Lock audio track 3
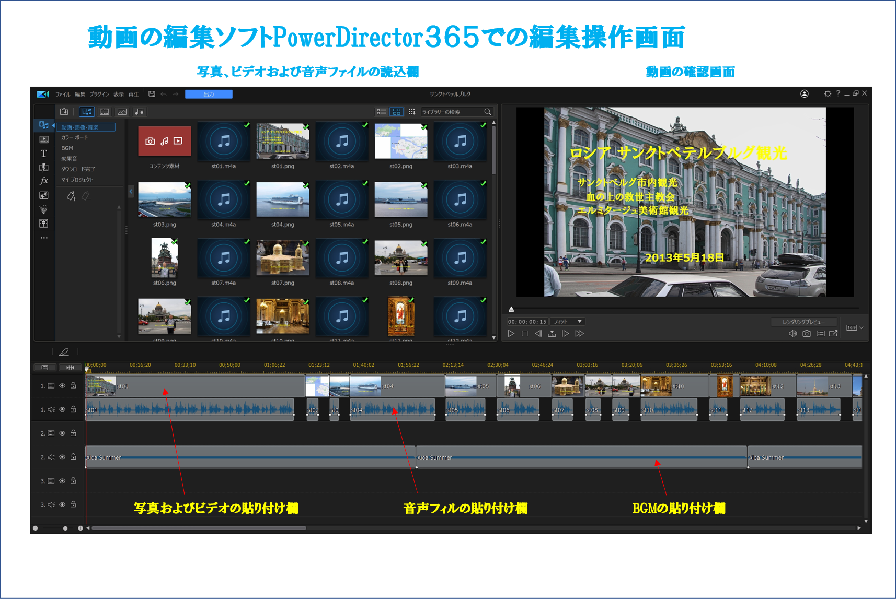Image resolution: width=896 pixels, height=599 pixels. tap(73, 504)
